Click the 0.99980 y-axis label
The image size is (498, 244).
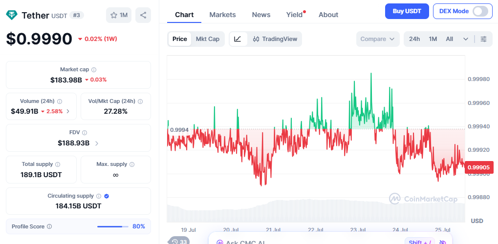pos(478,79)
